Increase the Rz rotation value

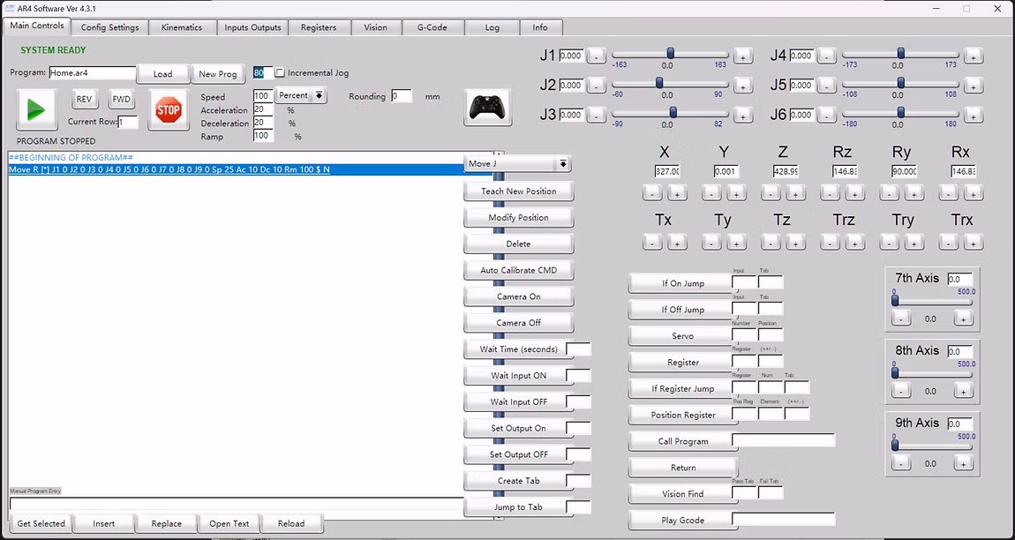[x=855, y=193]
